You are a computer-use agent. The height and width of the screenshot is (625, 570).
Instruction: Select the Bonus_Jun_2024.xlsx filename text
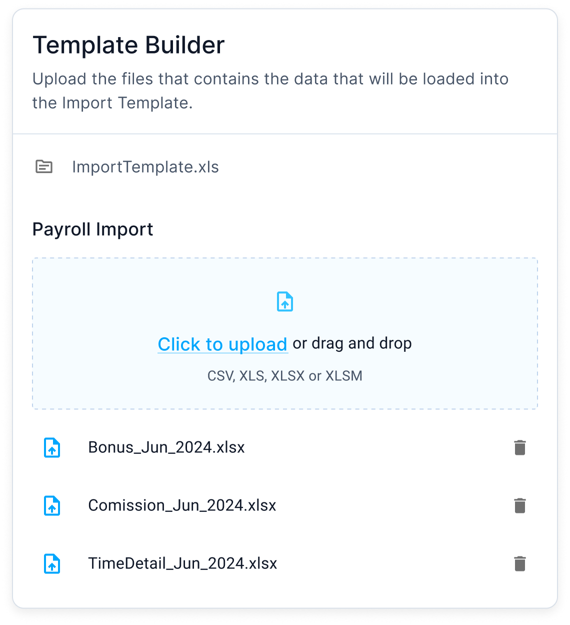click(x=166, y=448)
